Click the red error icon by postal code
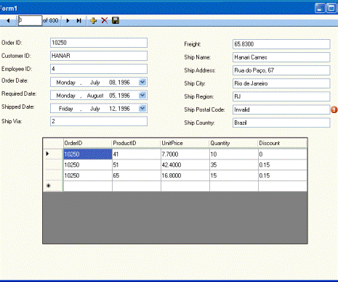The width and height of the screenshot is (338, 282). (x=334, y=109)
